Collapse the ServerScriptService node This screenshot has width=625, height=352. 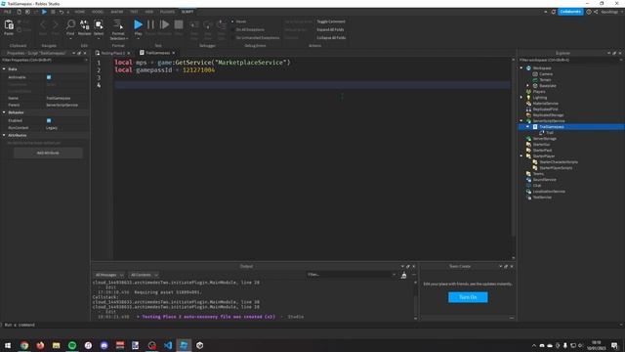coord(521,121)
